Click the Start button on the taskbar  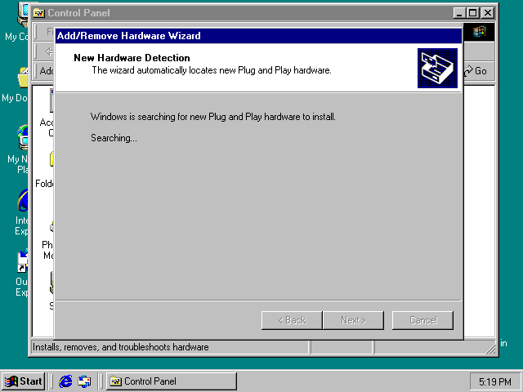point(23,381)
